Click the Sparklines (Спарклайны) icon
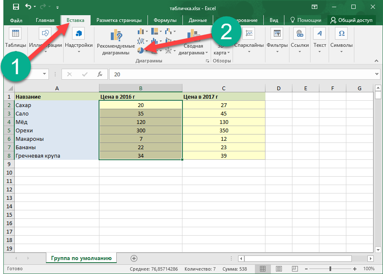383x274 pixels. tap(249, 35)
